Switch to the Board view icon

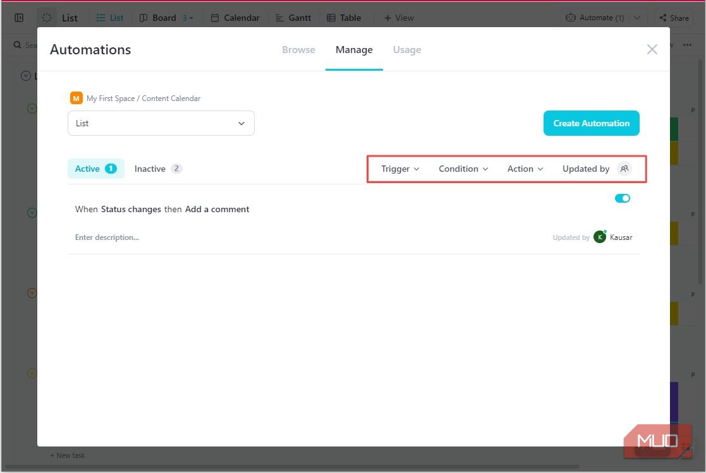coord(145,18)
